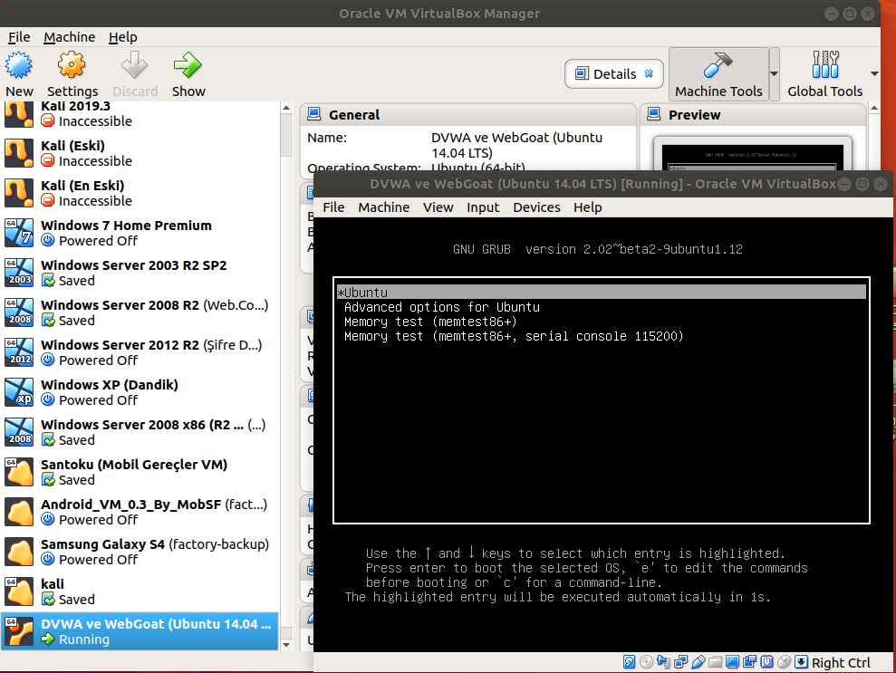The width and height of the screenshot is (896, 673).
Task: Click the hard disk activity status icon
Action: (x=629, y=662)
